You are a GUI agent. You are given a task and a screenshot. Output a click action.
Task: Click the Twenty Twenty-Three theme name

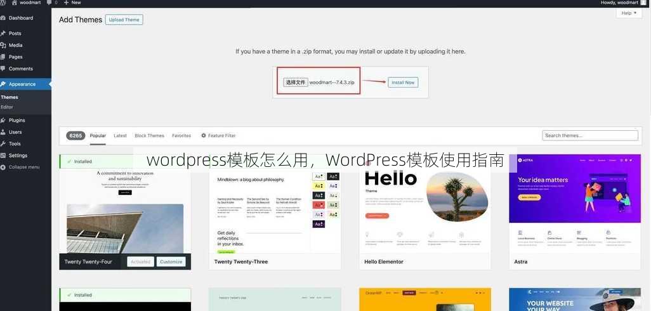[241, 261]
